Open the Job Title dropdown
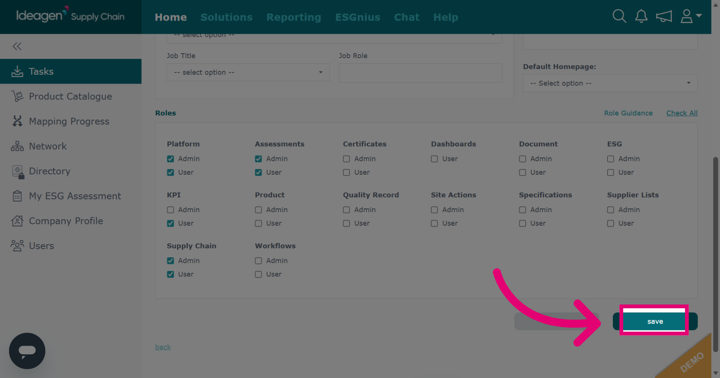 point(248,72)
